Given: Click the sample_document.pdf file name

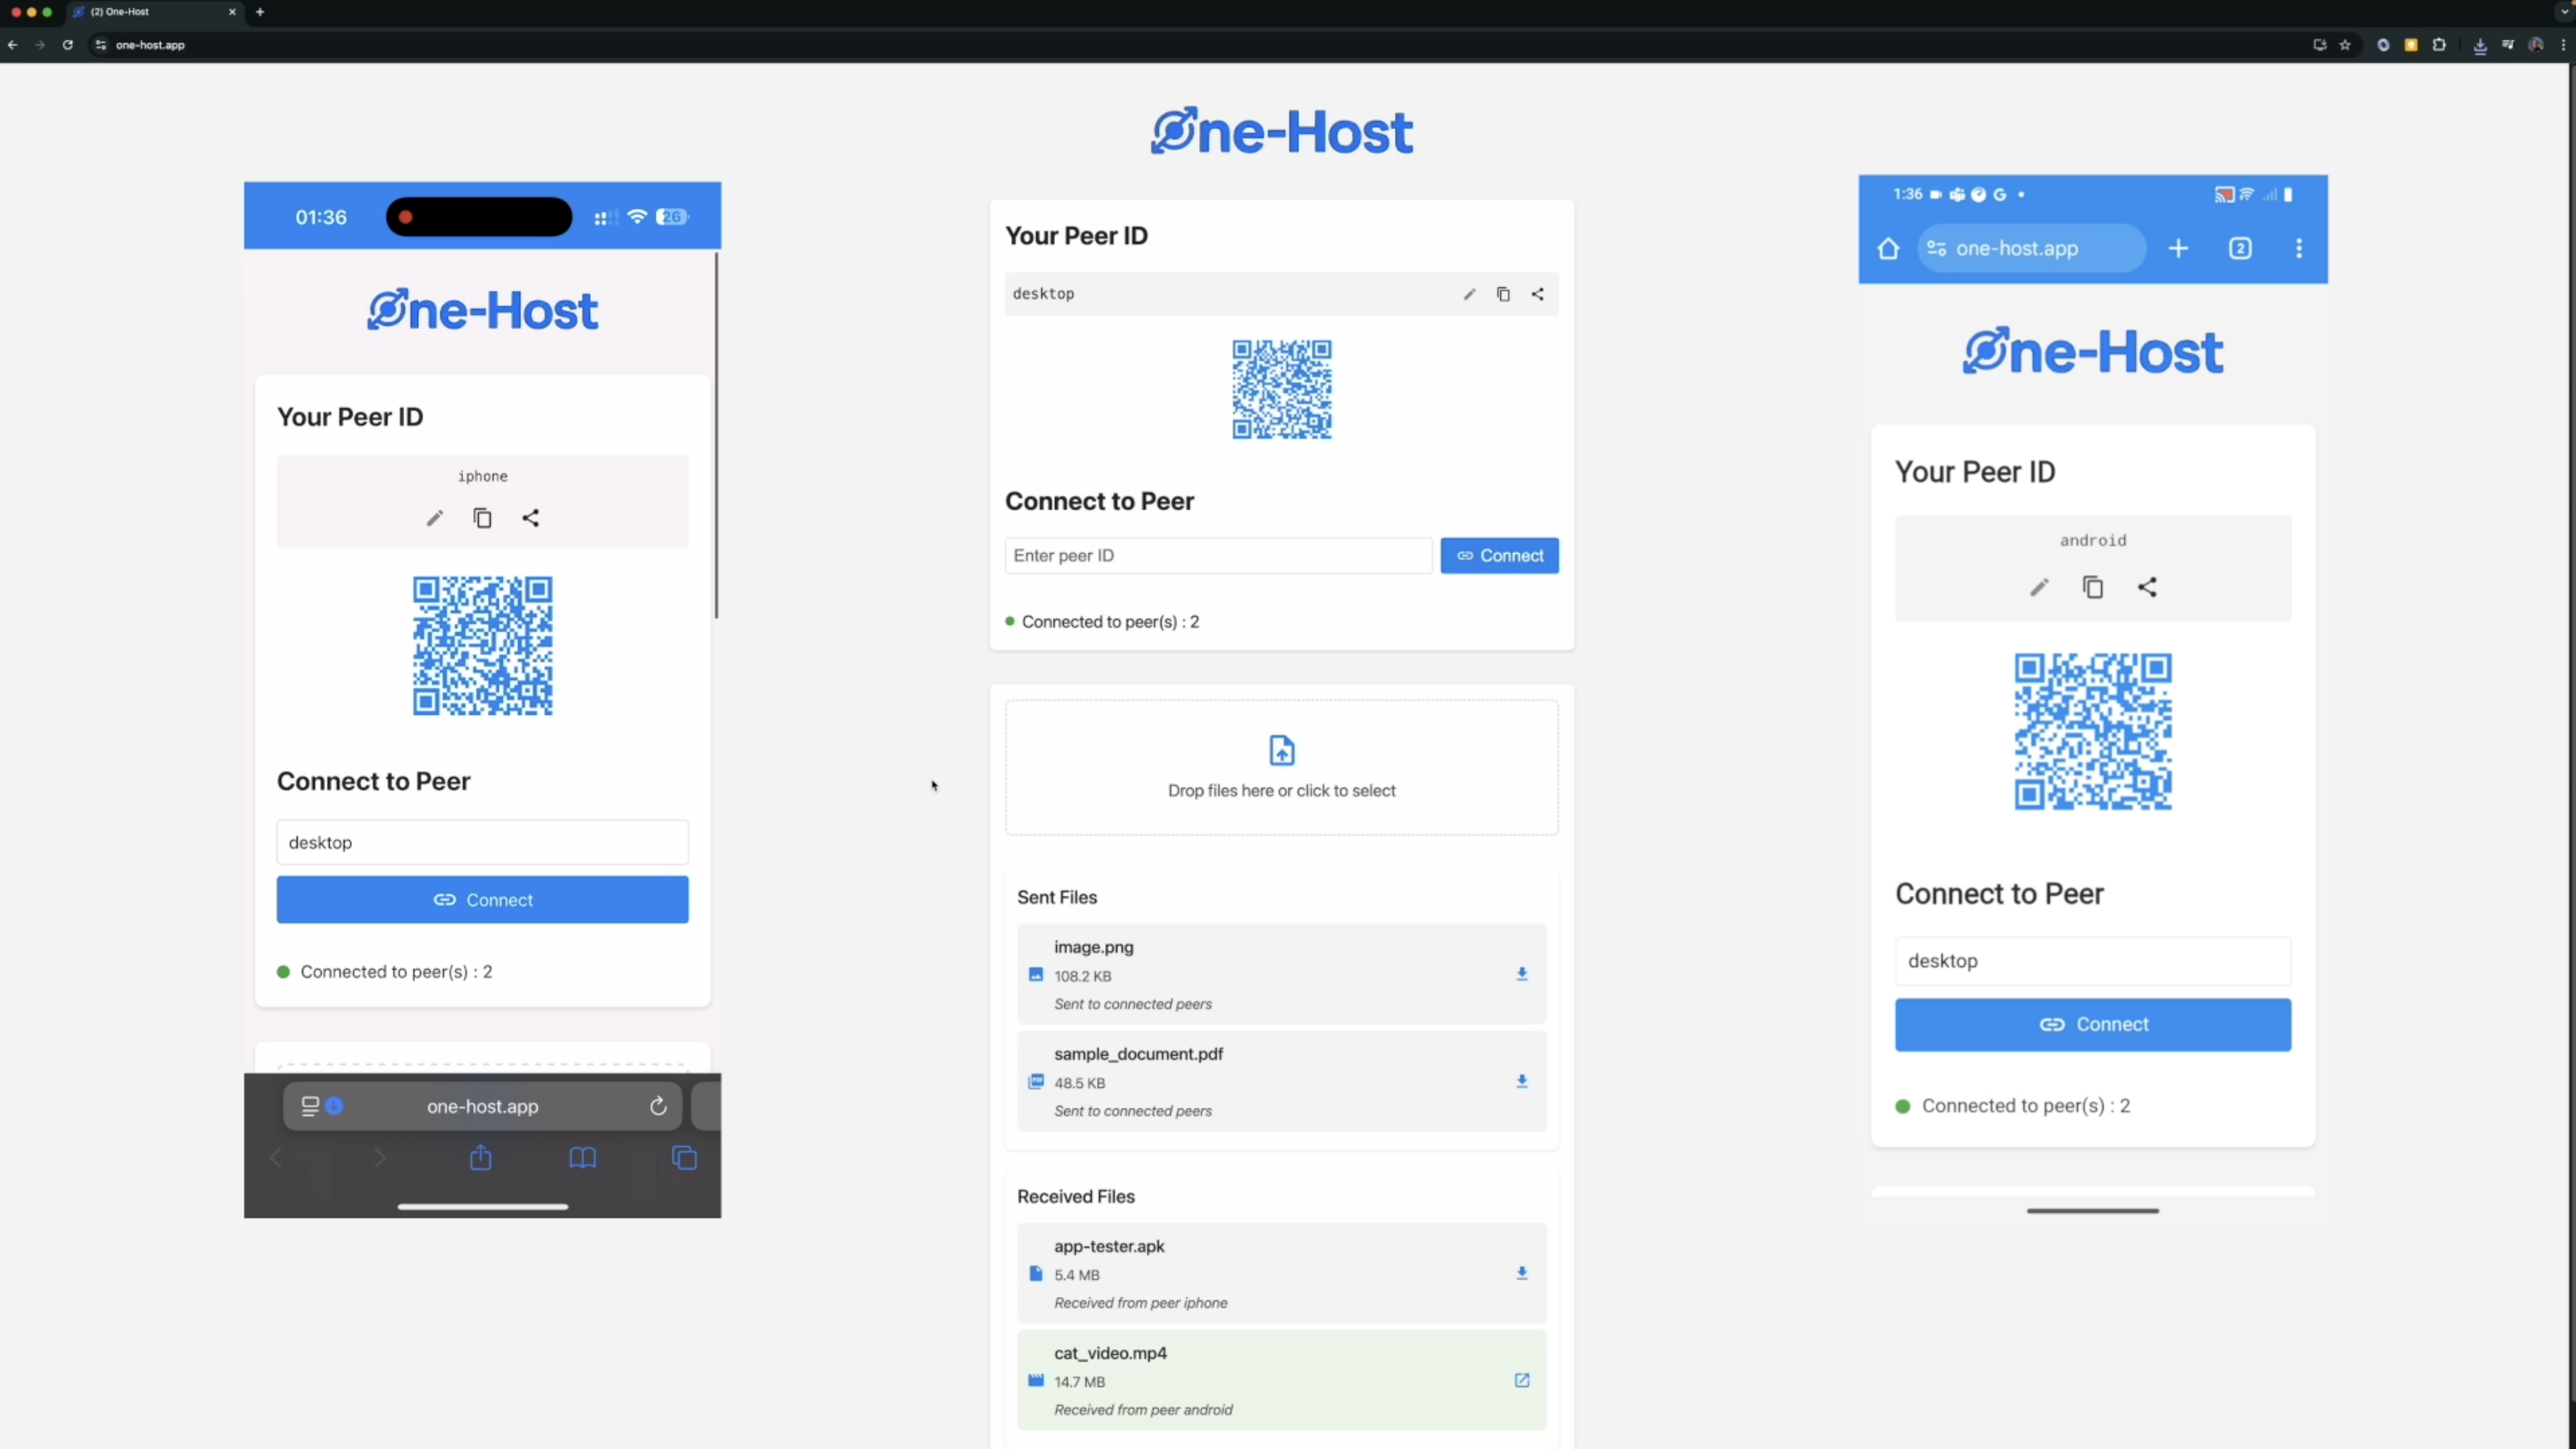Looking at the screenshot, I should [x=1138, y=1054].
